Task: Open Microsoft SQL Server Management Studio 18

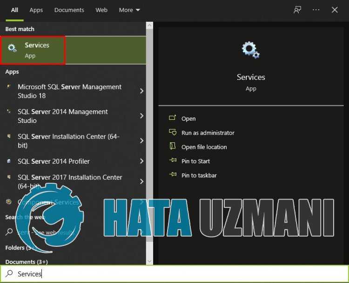Action: 70,91
